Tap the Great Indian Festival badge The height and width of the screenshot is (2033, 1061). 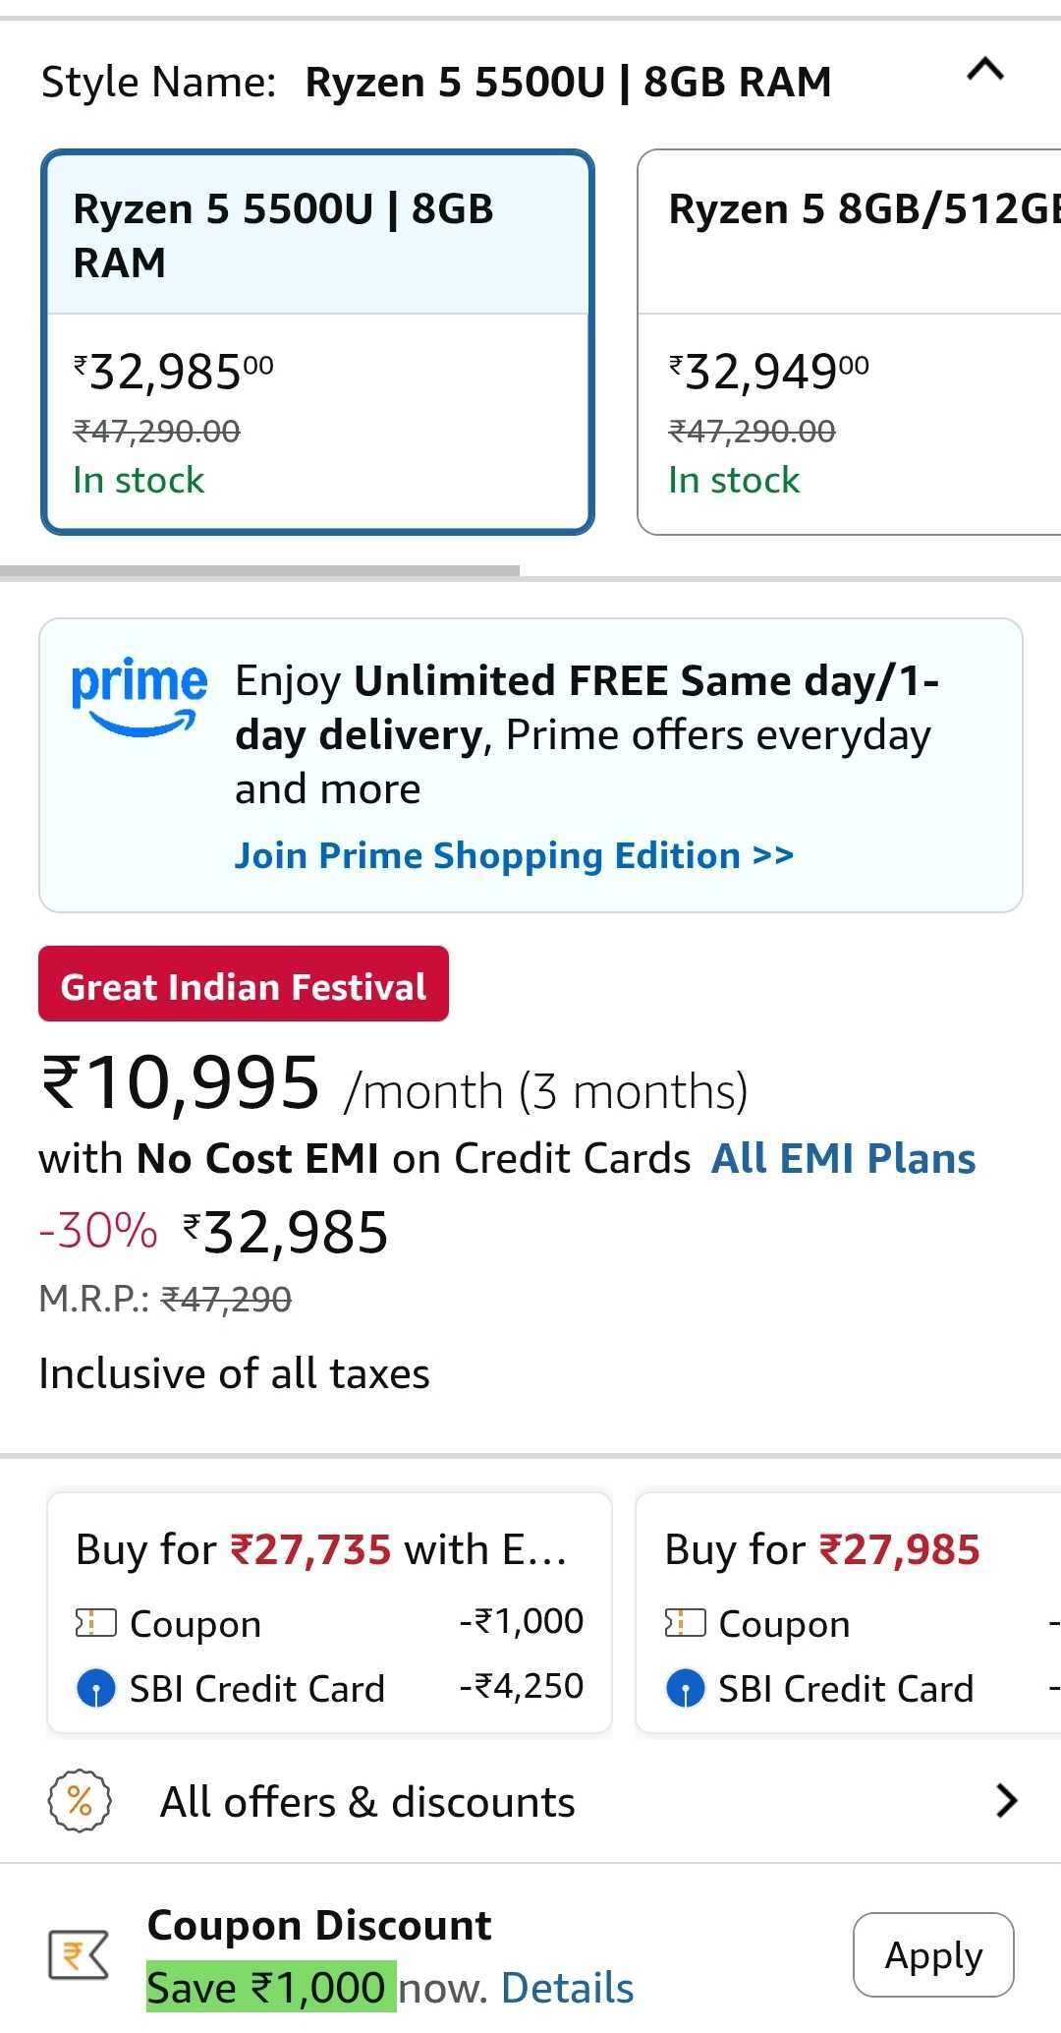tap(244, 984)
